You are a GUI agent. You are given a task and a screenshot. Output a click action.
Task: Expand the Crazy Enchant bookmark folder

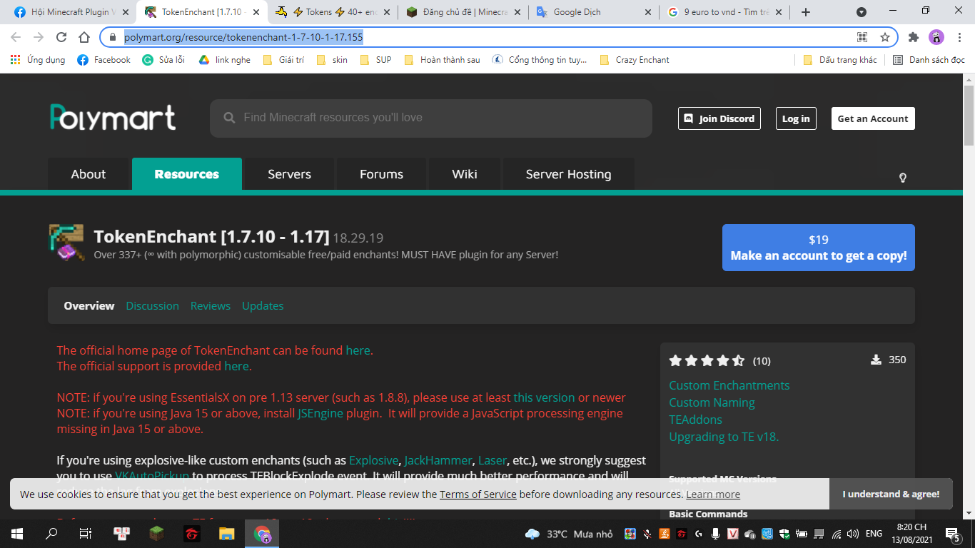(635, 60)
